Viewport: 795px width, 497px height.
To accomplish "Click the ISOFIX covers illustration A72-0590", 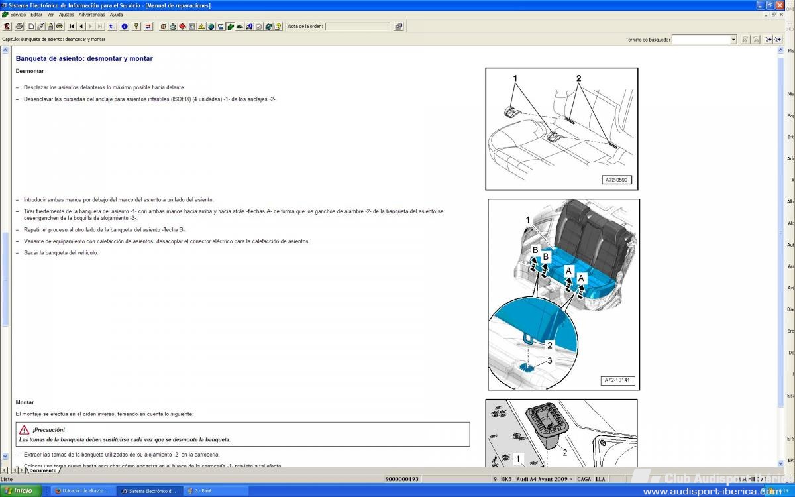I will click(x=562, y=129).
